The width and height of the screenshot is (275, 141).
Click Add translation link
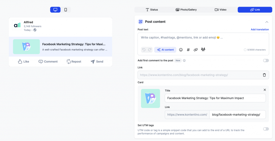260,30
